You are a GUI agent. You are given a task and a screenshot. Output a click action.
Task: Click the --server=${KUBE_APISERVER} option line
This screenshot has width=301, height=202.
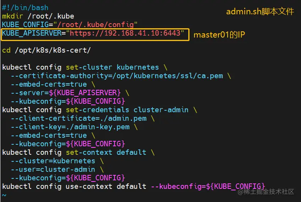coord(69,92)
